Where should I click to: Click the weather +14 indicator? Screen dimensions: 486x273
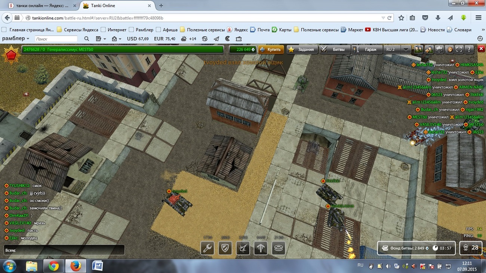[x=188, y=39]
